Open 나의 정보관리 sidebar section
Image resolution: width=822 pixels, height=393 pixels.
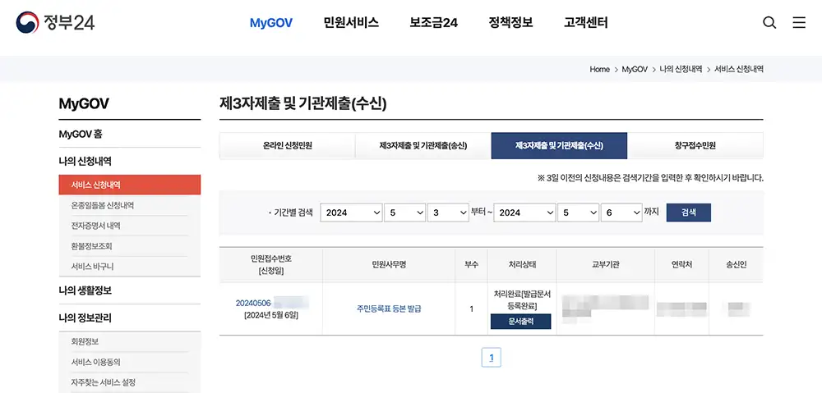(x=85, y=318)
